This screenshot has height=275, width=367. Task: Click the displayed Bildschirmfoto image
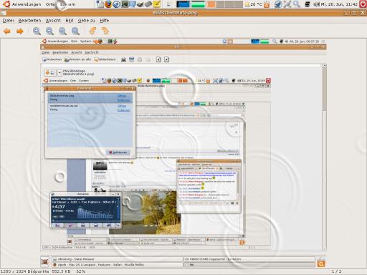(183, 145)
